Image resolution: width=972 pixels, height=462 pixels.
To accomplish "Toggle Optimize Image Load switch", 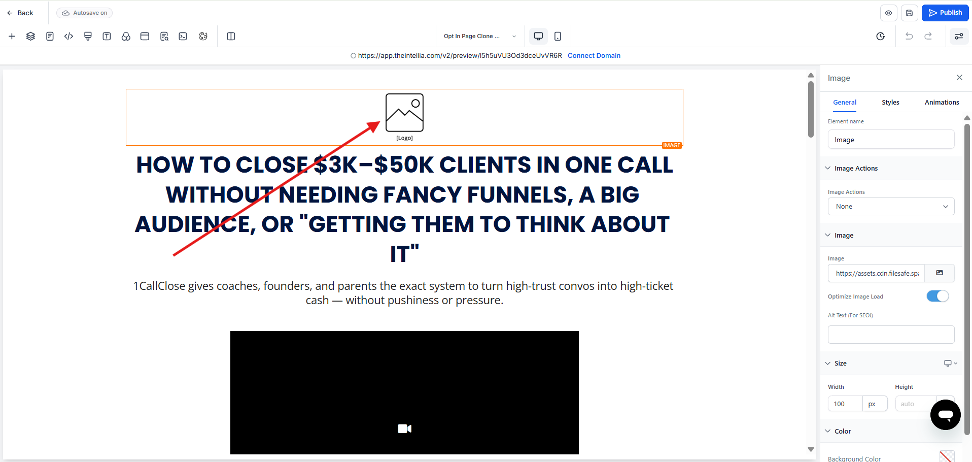I will pos(937,296).
